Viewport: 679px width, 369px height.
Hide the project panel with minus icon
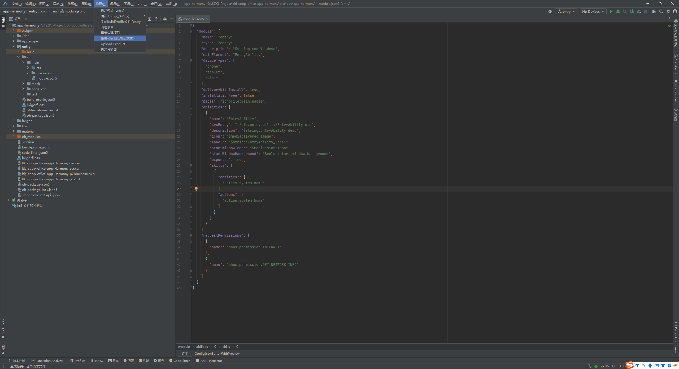[172, 19]
